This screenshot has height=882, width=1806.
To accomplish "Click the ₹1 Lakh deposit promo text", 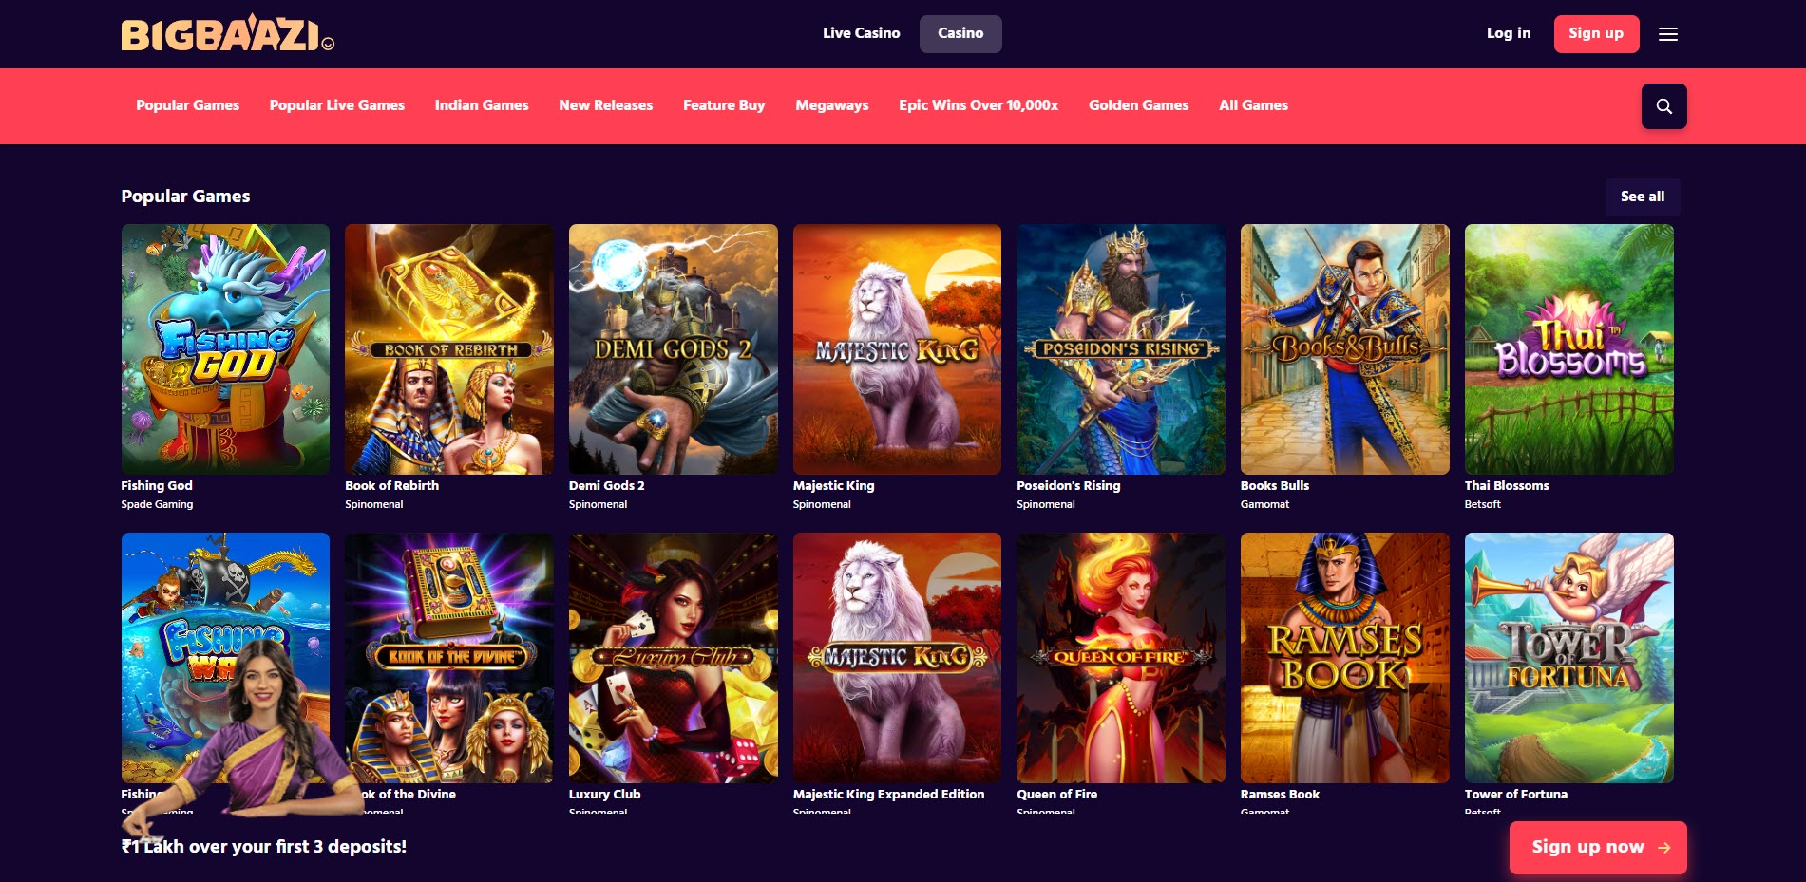I will (263, 846).
